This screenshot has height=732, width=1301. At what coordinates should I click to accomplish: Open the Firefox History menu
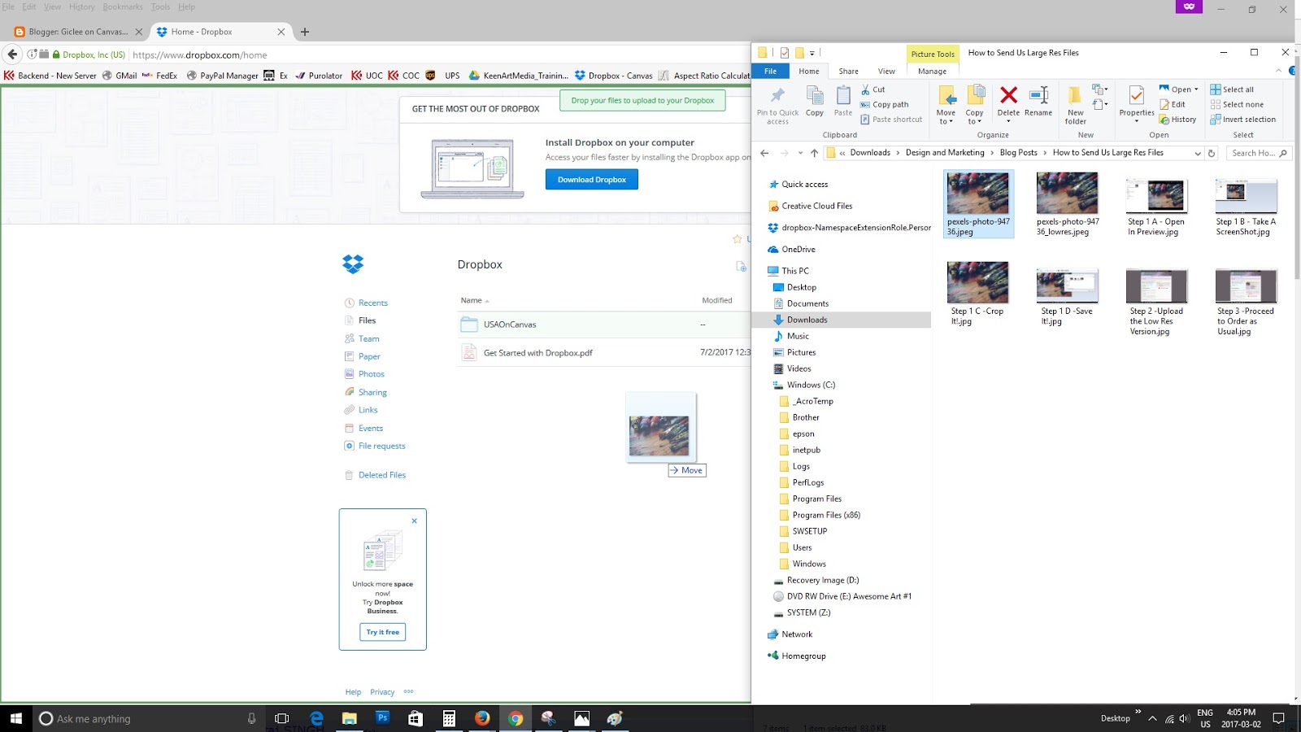click(x=81, y=7)
